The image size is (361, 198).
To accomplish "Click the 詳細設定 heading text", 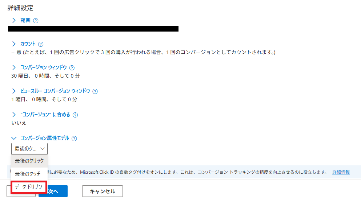I will click(20, 8).
